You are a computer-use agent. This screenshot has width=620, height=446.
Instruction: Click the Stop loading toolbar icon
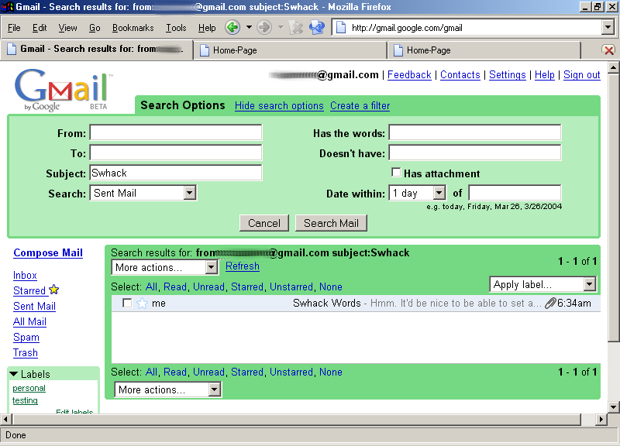click(x=295, y=28)
